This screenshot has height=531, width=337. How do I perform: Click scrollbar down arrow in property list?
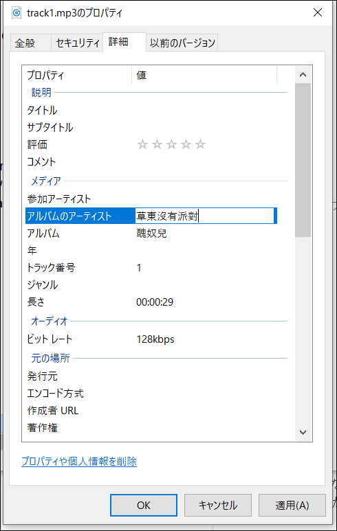(x=303, y=432)
